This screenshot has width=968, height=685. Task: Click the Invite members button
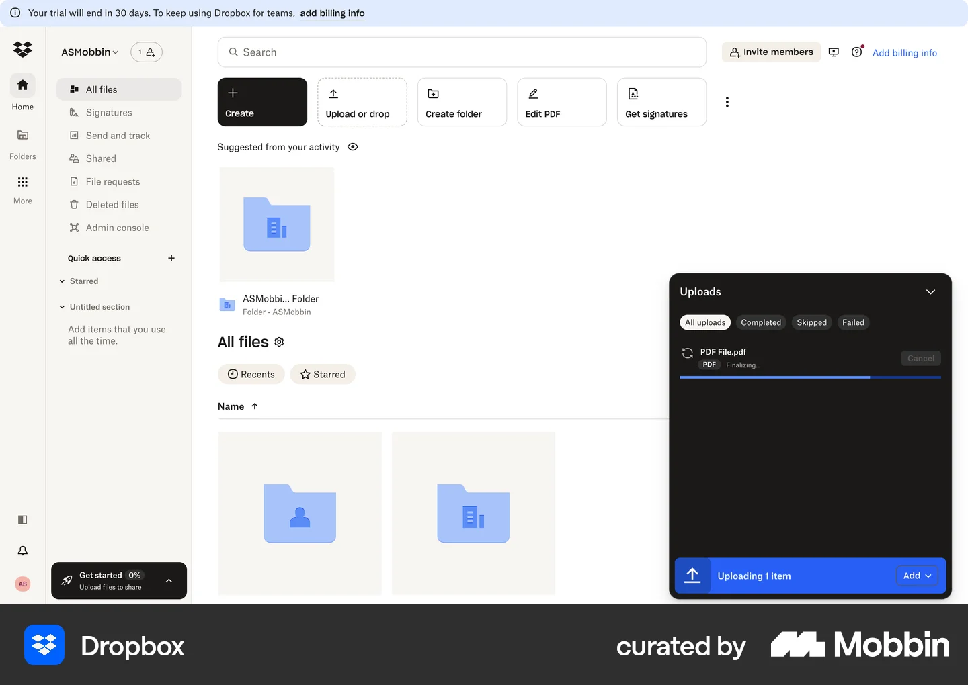tap(772, 52)
